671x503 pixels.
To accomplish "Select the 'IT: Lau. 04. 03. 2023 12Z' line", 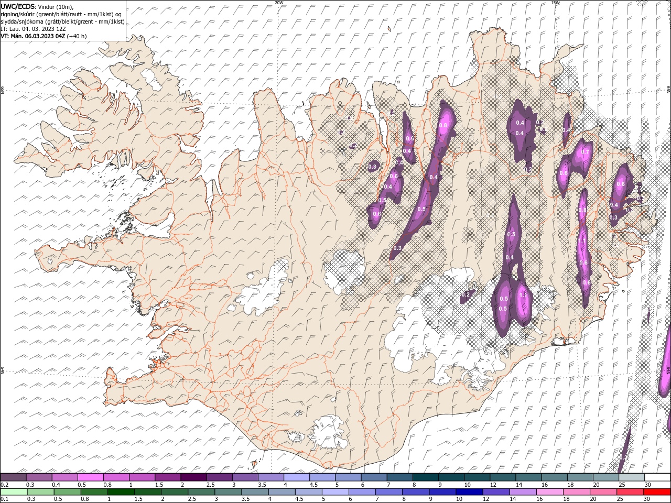I will (33, 29).
